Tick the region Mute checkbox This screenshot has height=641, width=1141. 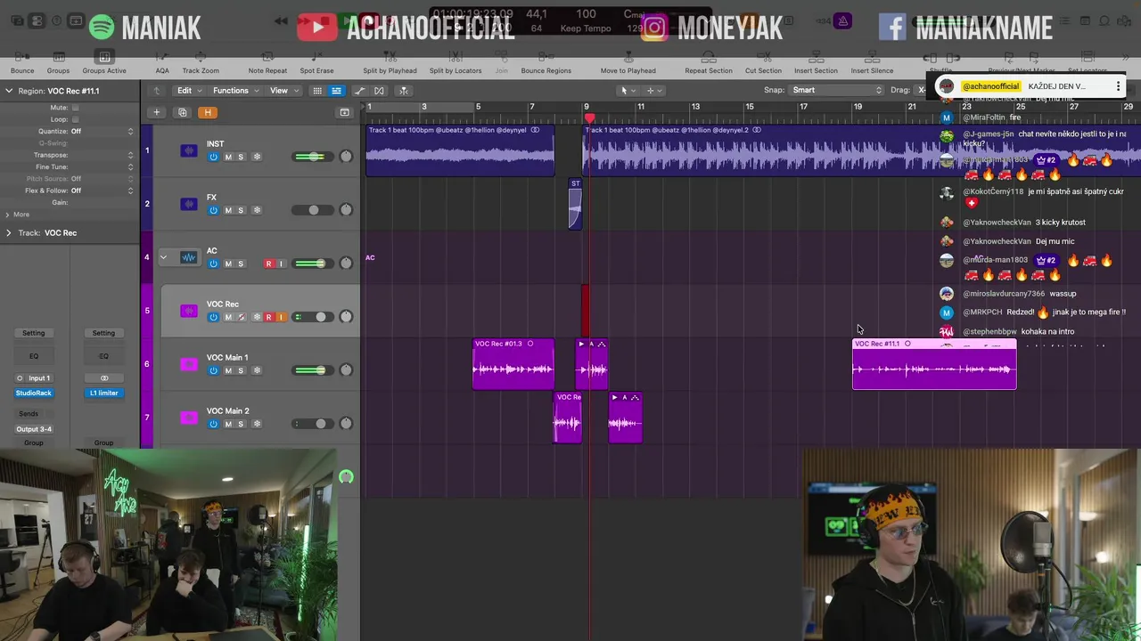click(75, 108)
